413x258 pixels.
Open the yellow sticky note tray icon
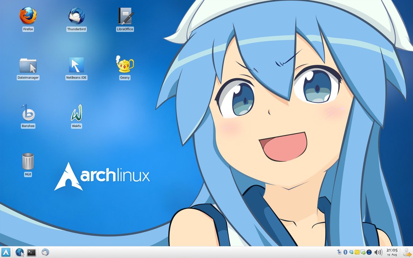357,252
